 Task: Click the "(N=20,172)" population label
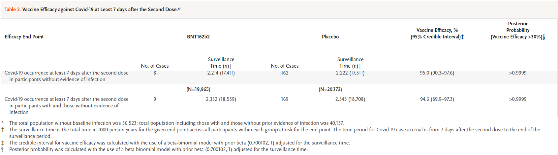pos(330,89)
